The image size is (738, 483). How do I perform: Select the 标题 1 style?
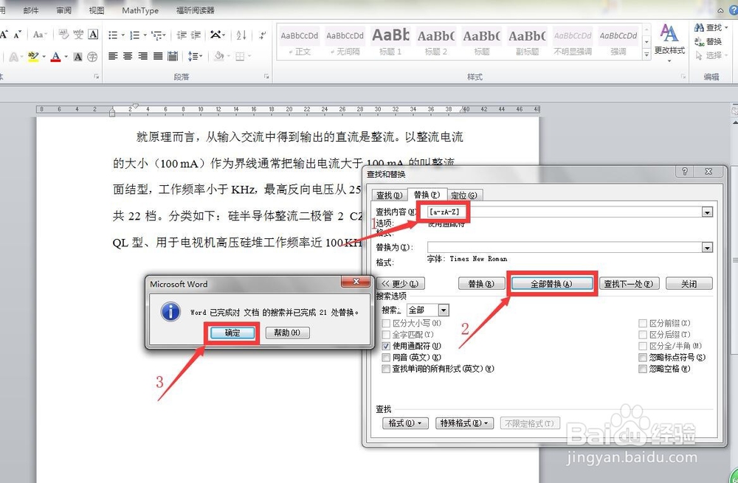(390, 42)
